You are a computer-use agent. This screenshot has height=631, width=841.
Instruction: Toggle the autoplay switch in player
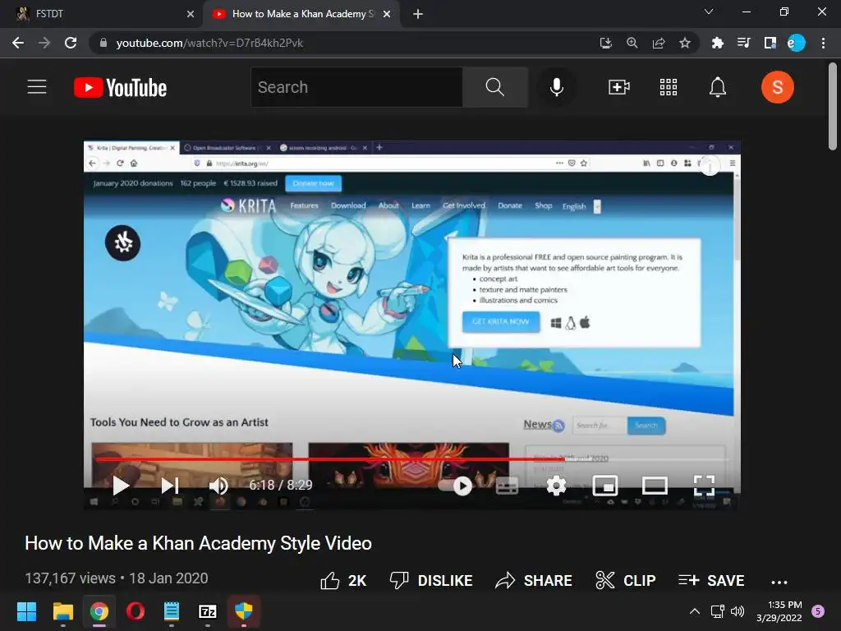click(455, 486)
